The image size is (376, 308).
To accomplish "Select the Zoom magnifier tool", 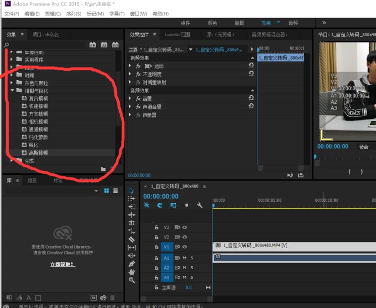I will [x=132, y=280].
